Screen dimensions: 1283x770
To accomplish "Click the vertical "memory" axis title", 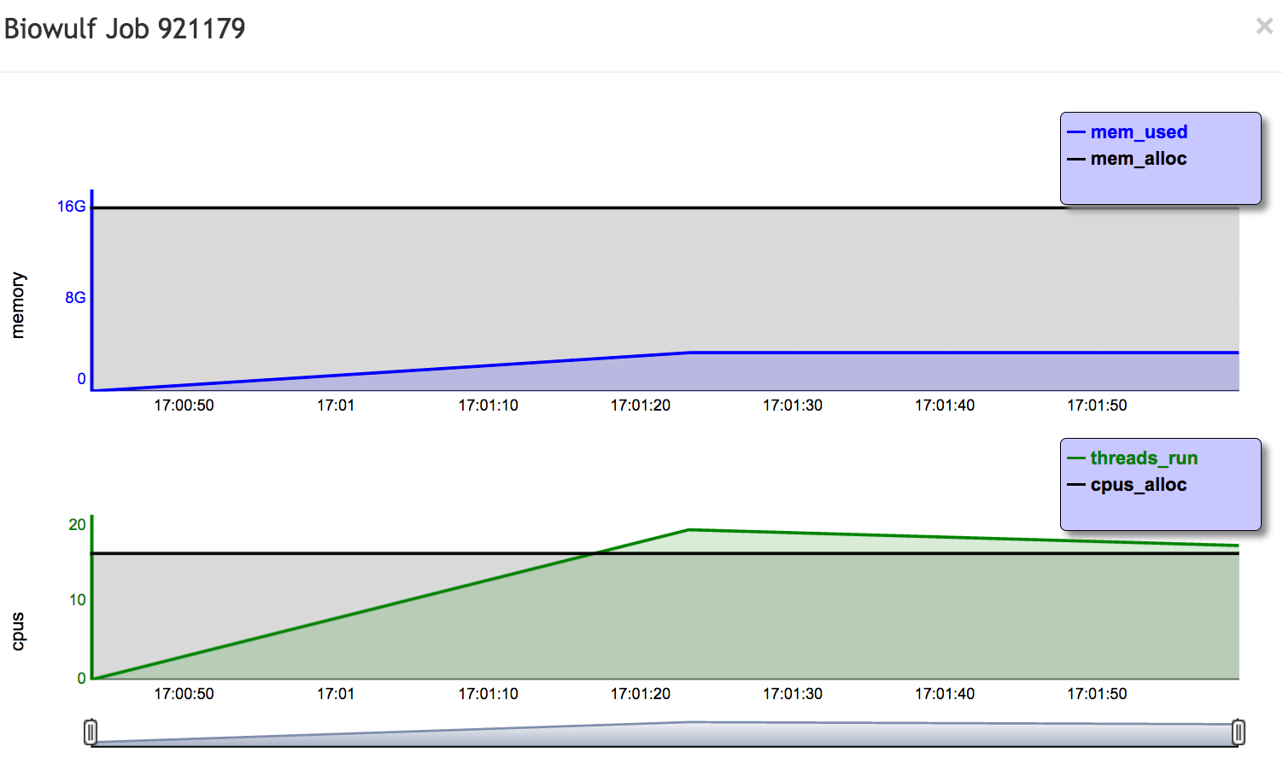I will 18,306.
